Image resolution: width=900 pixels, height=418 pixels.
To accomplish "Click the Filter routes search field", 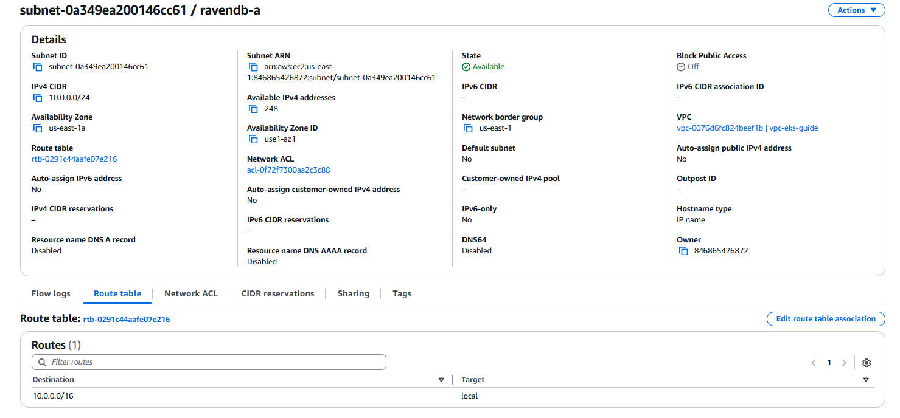I will 209,362.
